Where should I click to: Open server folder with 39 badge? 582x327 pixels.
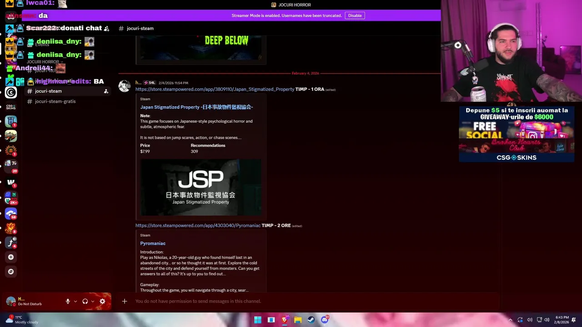coord(11,166)
